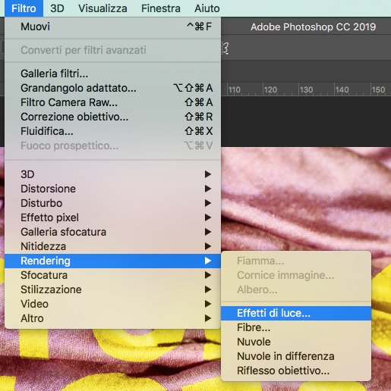
Task: Open the Finestra menu
Action: point(161,8)
